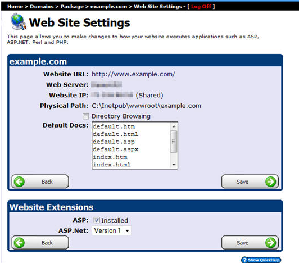Click the Show QuickHelp question mark icon
The width and height of the screenshot is (299, 263).
tap(244, 260)
